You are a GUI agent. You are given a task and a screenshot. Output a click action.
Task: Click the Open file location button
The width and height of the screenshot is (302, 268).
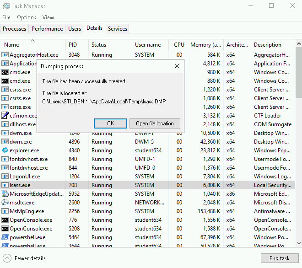(x=155, y=123)
